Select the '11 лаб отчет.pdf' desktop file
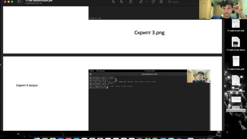The height and width of the screenshot is (139, 247). 236,63
